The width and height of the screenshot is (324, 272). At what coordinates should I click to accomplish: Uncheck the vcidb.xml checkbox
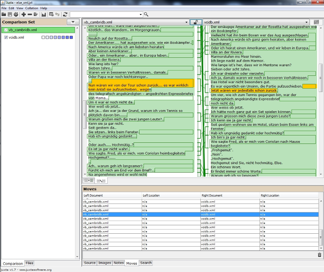[6, 38]
